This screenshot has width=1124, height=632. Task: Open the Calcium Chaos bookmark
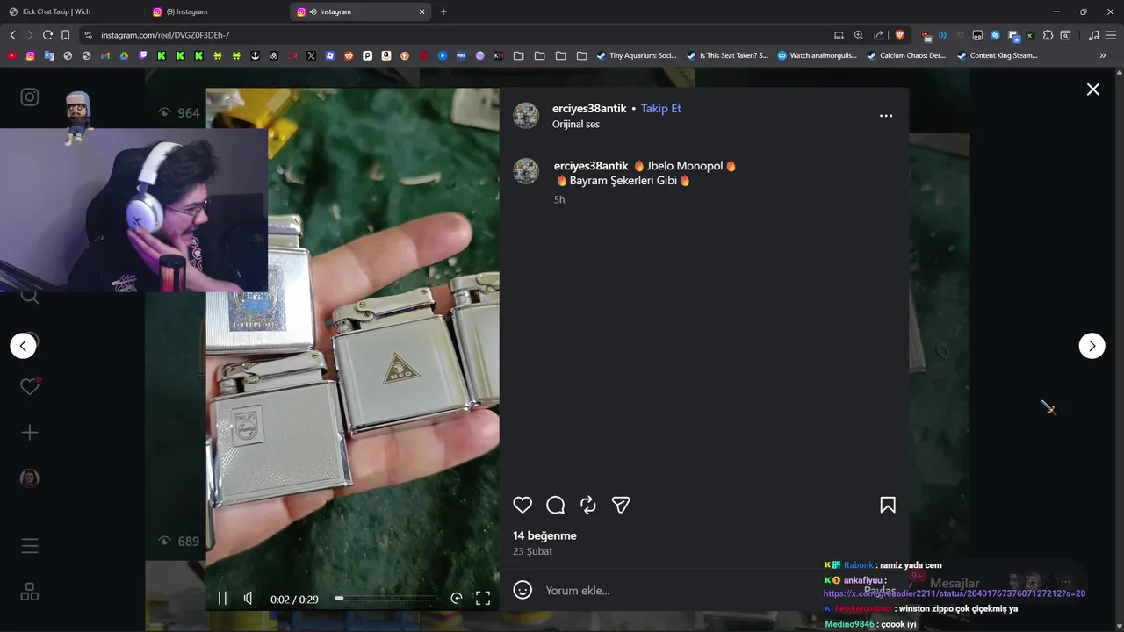(x=906, y=55)
